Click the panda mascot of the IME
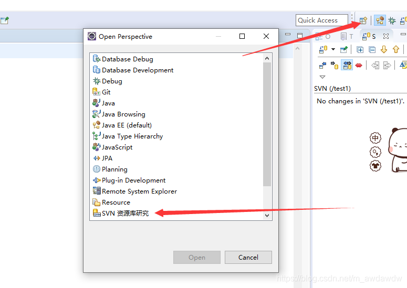The height and width of the screenshot is (288, 407). pyautogui.click(x=398, y=150)
